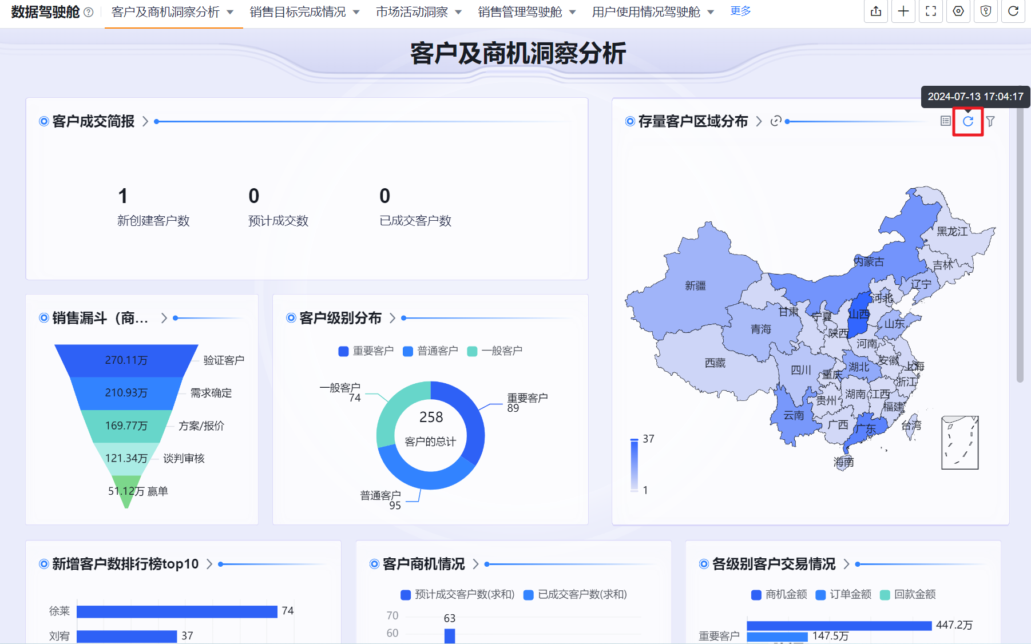The height and width of the screenshot is (644, 1031).
Task: Click the bullet icon before 各级别客户交易情况
Action: click(704, 564)
